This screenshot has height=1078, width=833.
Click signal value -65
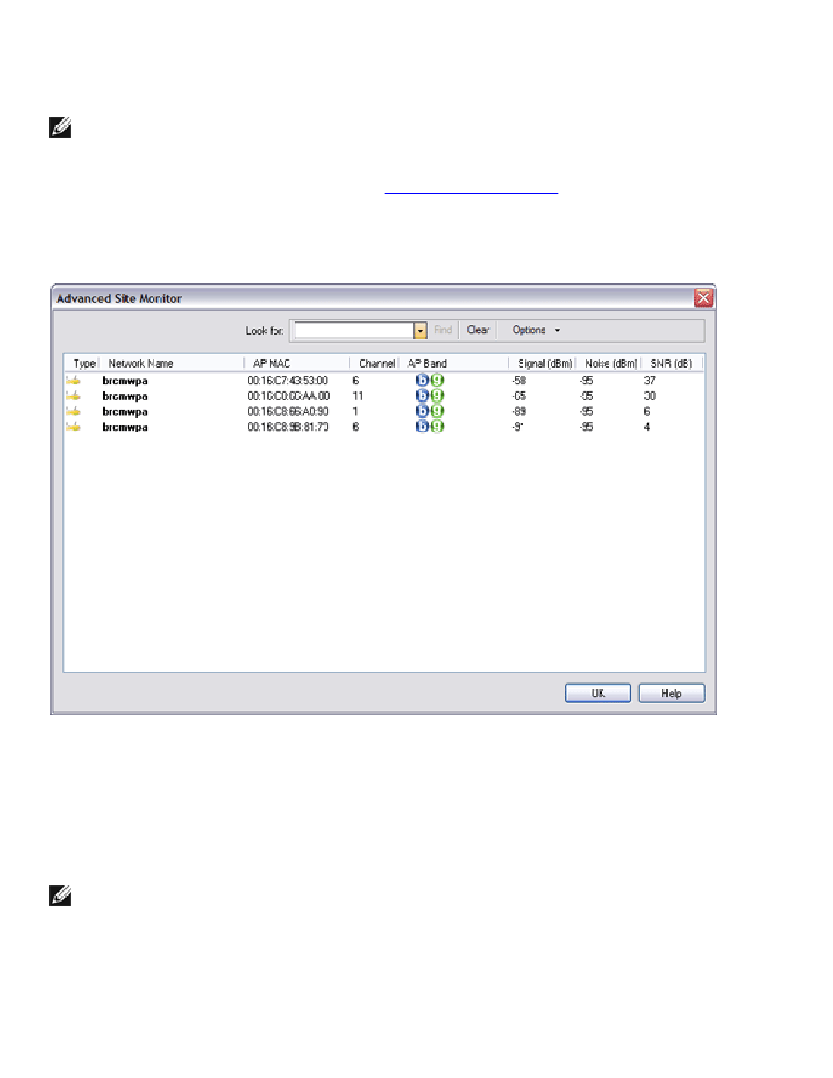(x=518, y=396)
